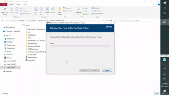Expand the address bar history dropdown
Viewport: 169px width, 95px height.
click(107, 21)
